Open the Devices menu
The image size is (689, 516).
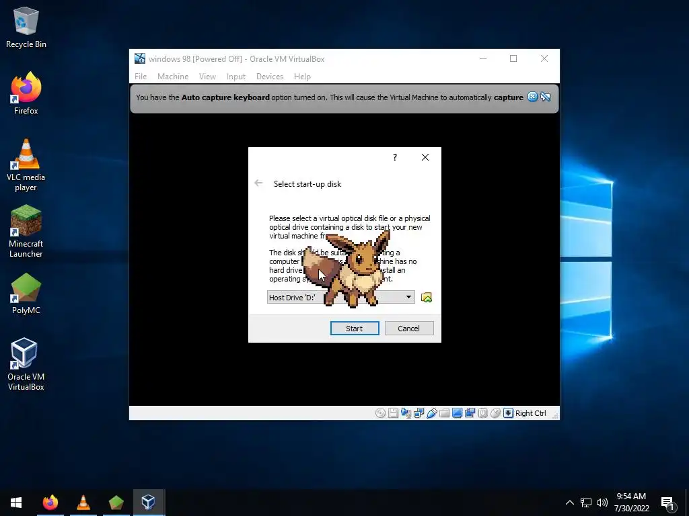(270, 77)
